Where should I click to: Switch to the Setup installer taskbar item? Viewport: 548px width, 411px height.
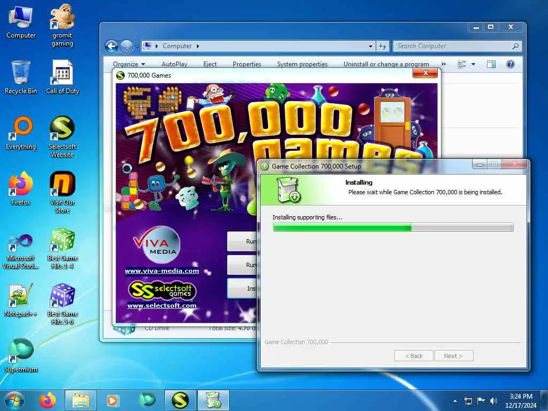tap(214, 400)
